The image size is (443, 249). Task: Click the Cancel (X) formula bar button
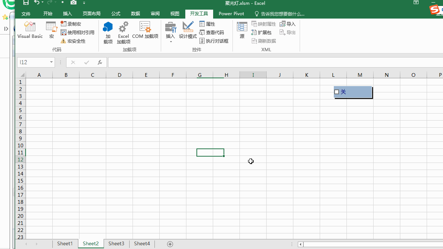click(x=73, y=62)
